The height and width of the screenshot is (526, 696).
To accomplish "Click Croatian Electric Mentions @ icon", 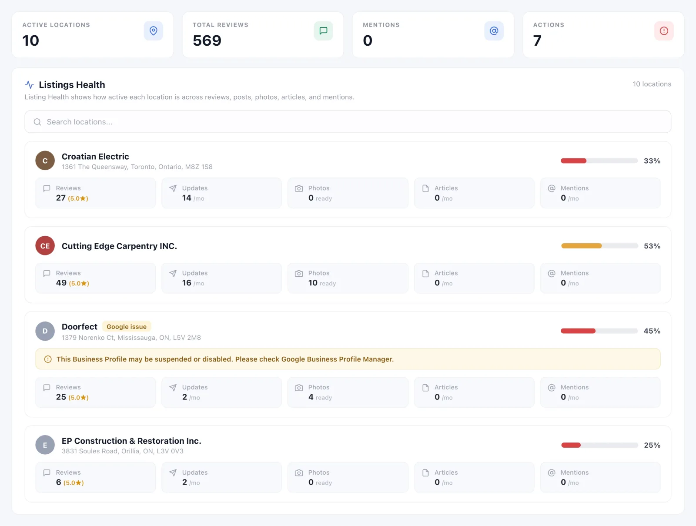I will click(x=552, y=188).
